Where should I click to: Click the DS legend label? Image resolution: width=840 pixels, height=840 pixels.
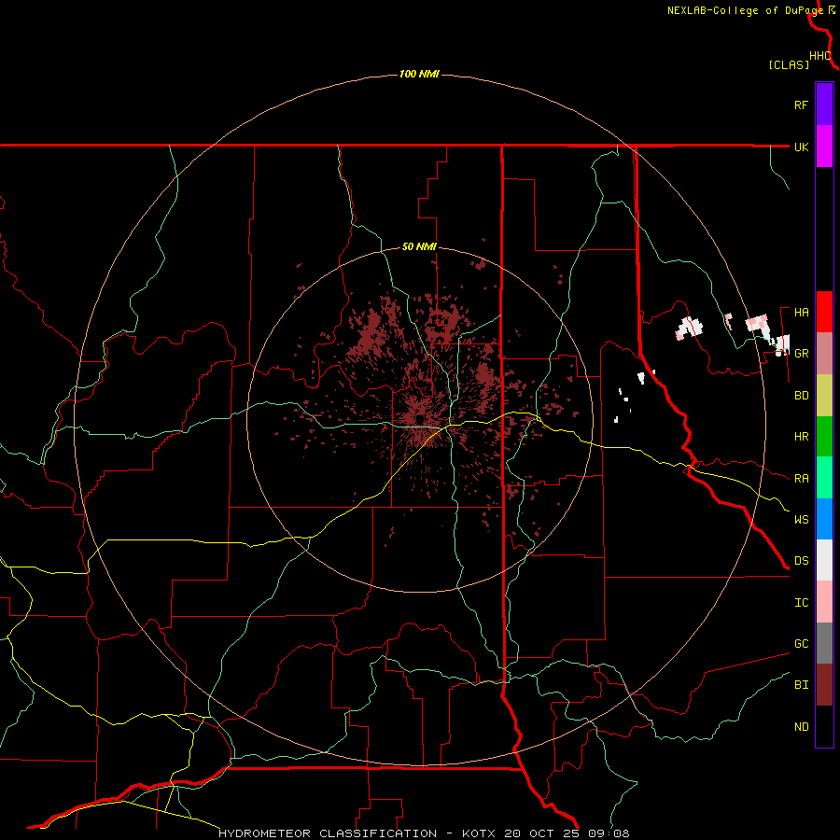click(x=801, y=560)
